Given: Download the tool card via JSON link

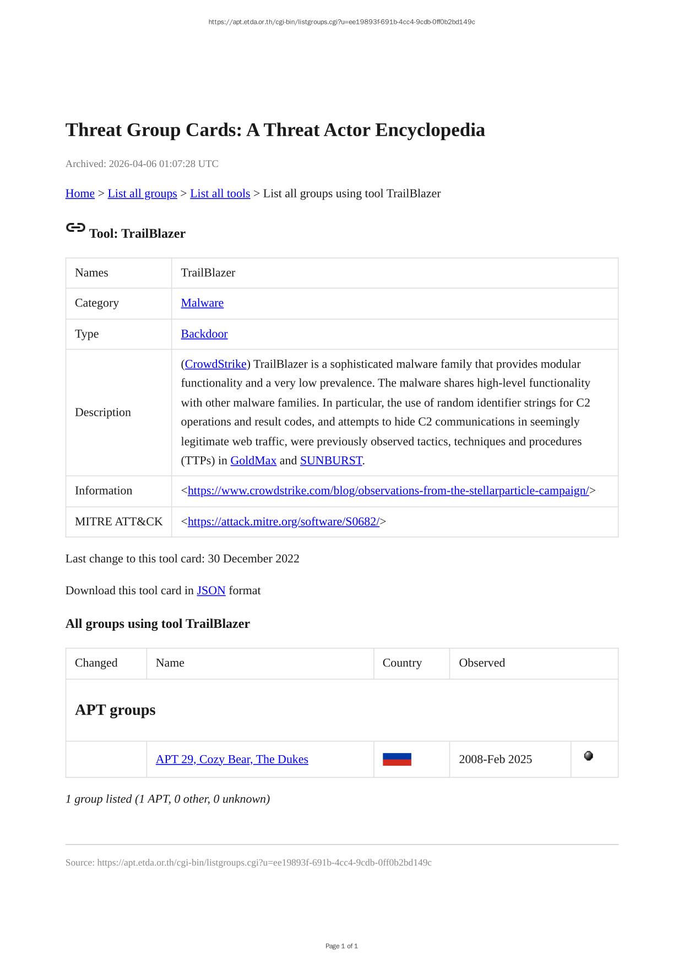Looking at the screenshot, I should (211, 590).
